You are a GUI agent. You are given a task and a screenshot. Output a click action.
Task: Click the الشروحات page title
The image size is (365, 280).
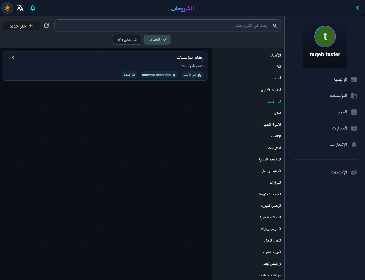[x=182, y=8]
